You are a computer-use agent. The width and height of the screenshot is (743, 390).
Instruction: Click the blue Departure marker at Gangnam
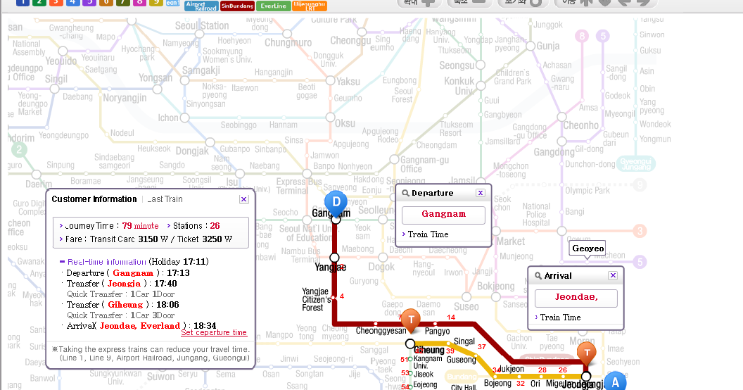pyautogui.click(x=336, y=202)
